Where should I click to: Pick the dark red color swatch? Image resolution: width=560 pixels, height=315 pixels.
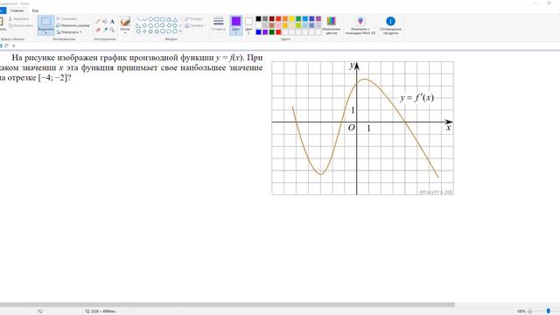(x=272, y=18)
